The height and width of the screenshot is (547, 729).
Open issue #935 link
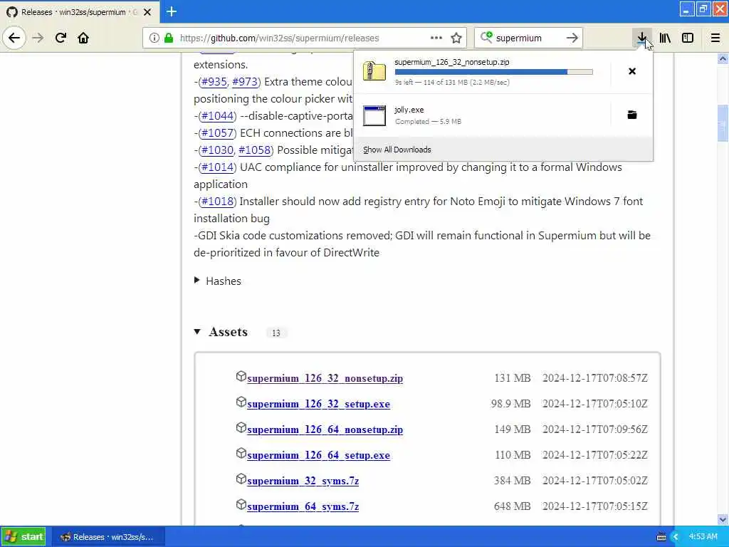pyautogui.click(x=214, y=81)
